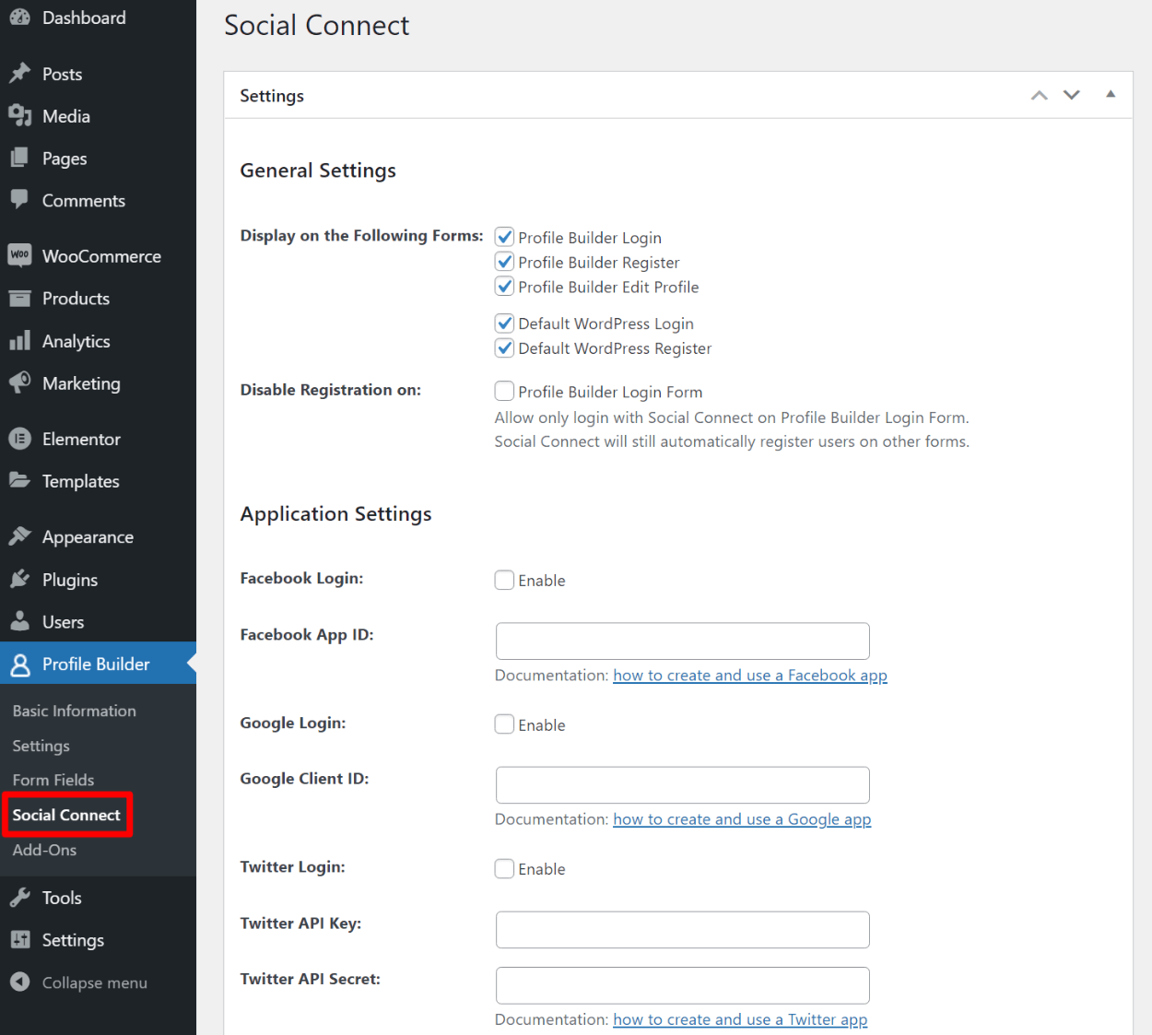Open Profile Builder Settings submenu
This screenshot has height=1035, width=1152.
tap(41, 746)
